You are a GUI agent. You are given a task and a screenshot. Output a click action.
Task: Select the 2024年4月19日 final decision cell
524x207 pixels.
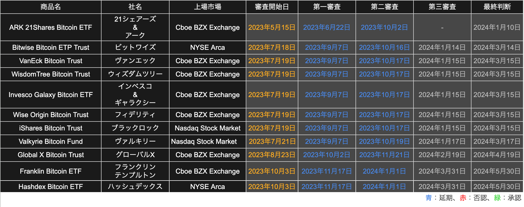point(497,155)
